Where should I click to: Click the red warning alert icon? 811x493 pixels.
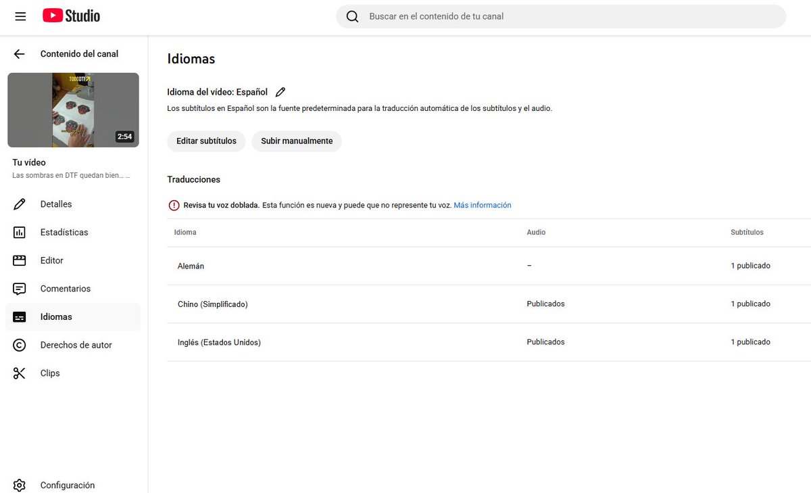point(174,206)
